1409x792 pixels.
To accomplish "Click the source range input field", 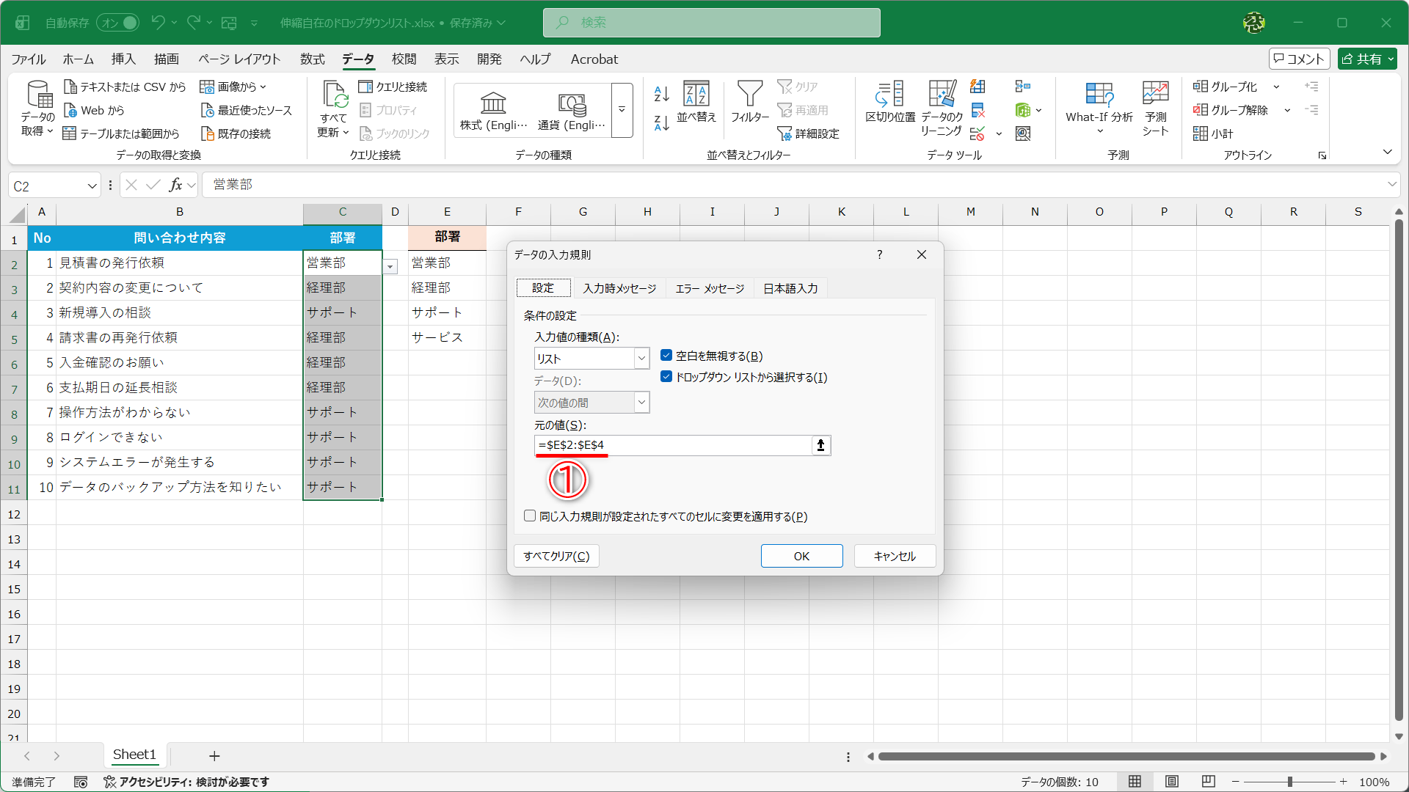I will click(x=671, y=445).
